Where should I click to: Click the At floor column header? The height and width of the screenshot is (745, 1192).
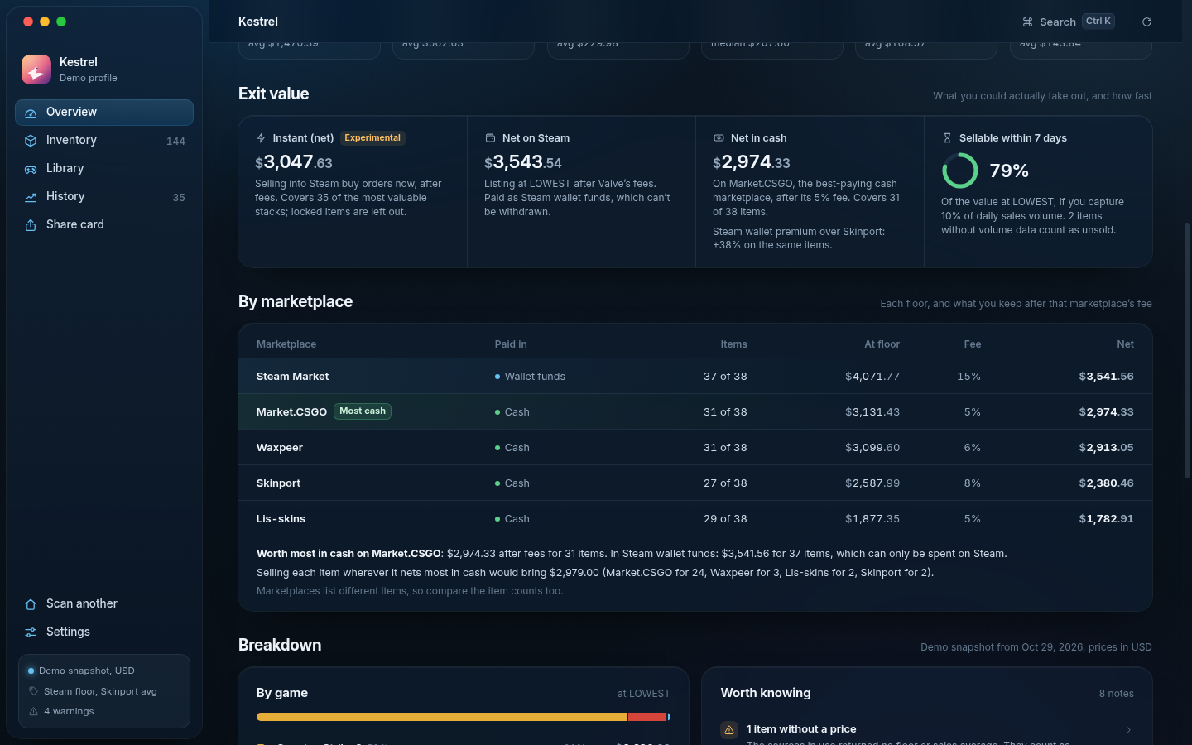tap(882, 344)
